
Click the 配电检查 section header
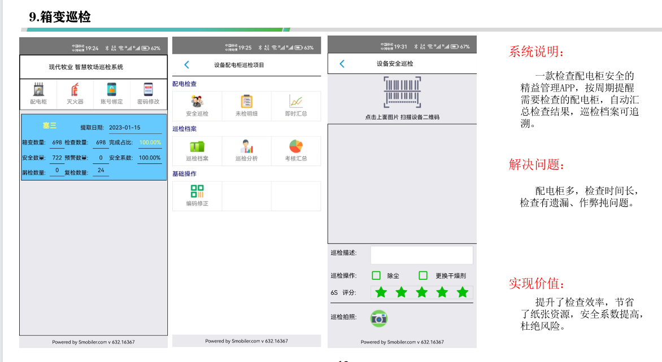(185, 84)
